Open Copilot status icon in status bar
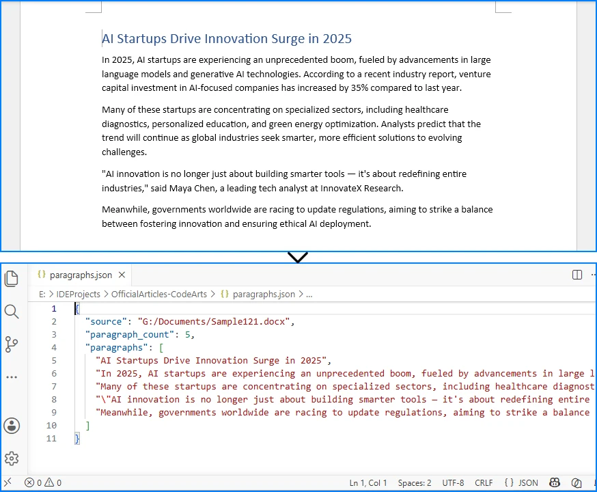 click(x=555, y=483)
